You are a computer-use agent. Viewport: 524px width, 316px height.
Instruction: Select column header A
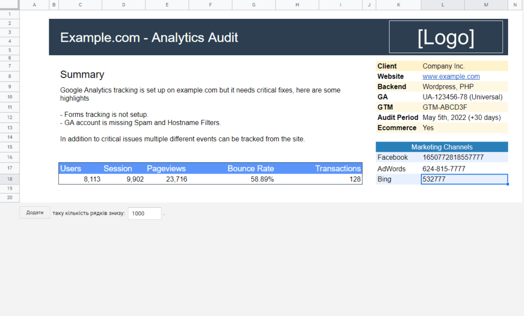[x=34, y=5]
